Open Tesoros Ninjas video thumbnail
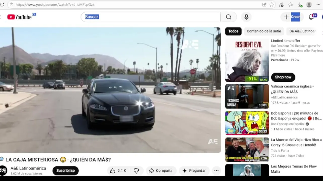The height and width of the screenshot is (181, 323). 247,96
